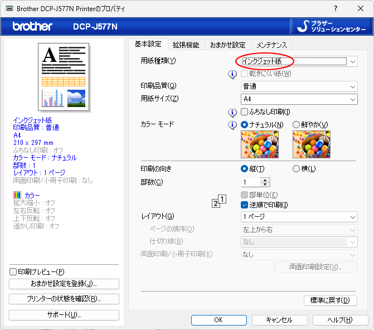Open 用紙サイズ dropdown showing A4
The image size is (374, 330).
click(299, 99)
